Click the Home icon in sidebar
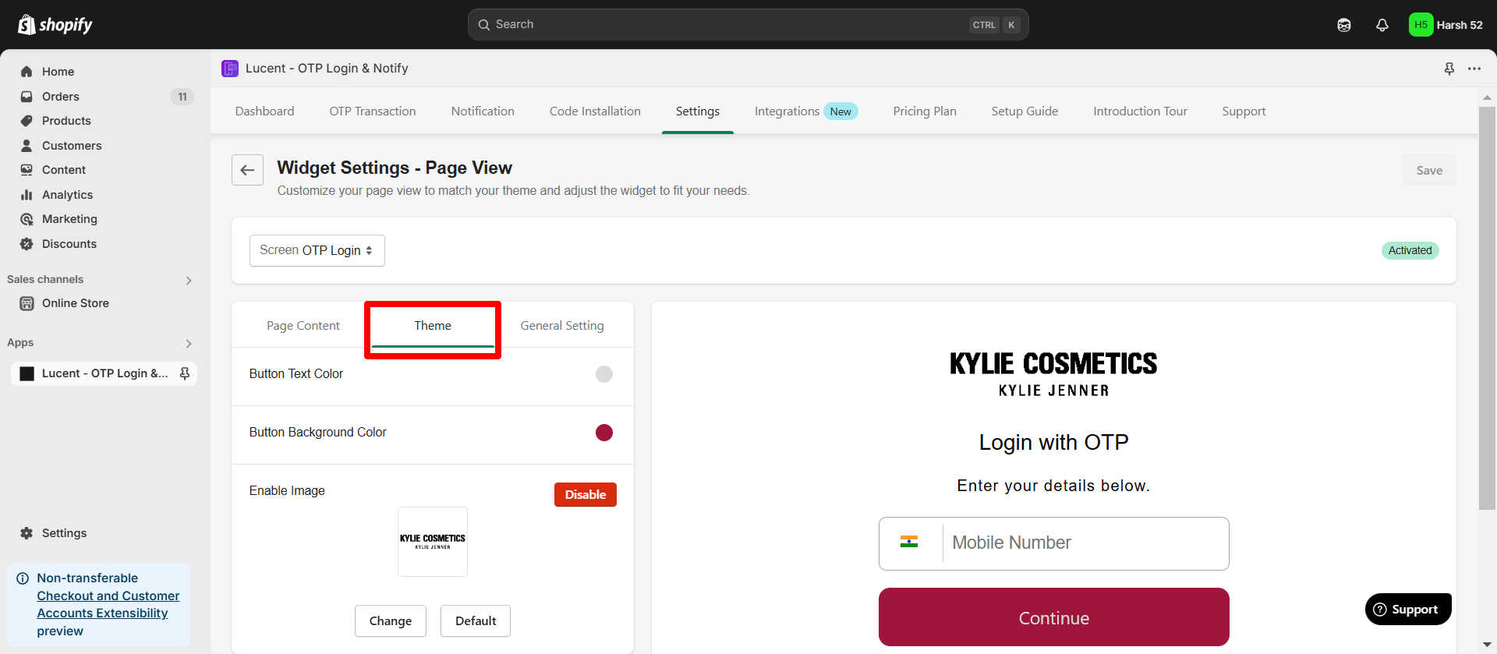This screenshot has width=1497, height=654. 27,72
